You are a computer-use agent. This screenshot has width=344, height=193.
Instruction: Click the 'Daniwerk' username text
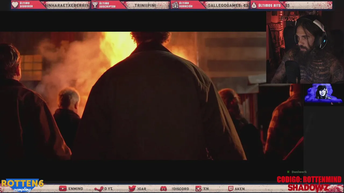click(x=299, y=172)
